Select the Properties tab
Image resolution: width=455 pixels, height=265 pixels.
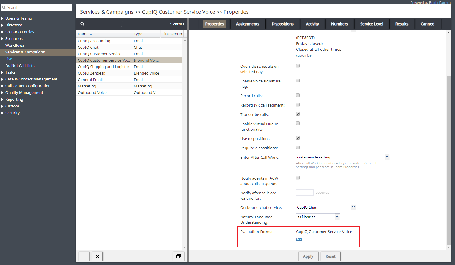(214, 24)
